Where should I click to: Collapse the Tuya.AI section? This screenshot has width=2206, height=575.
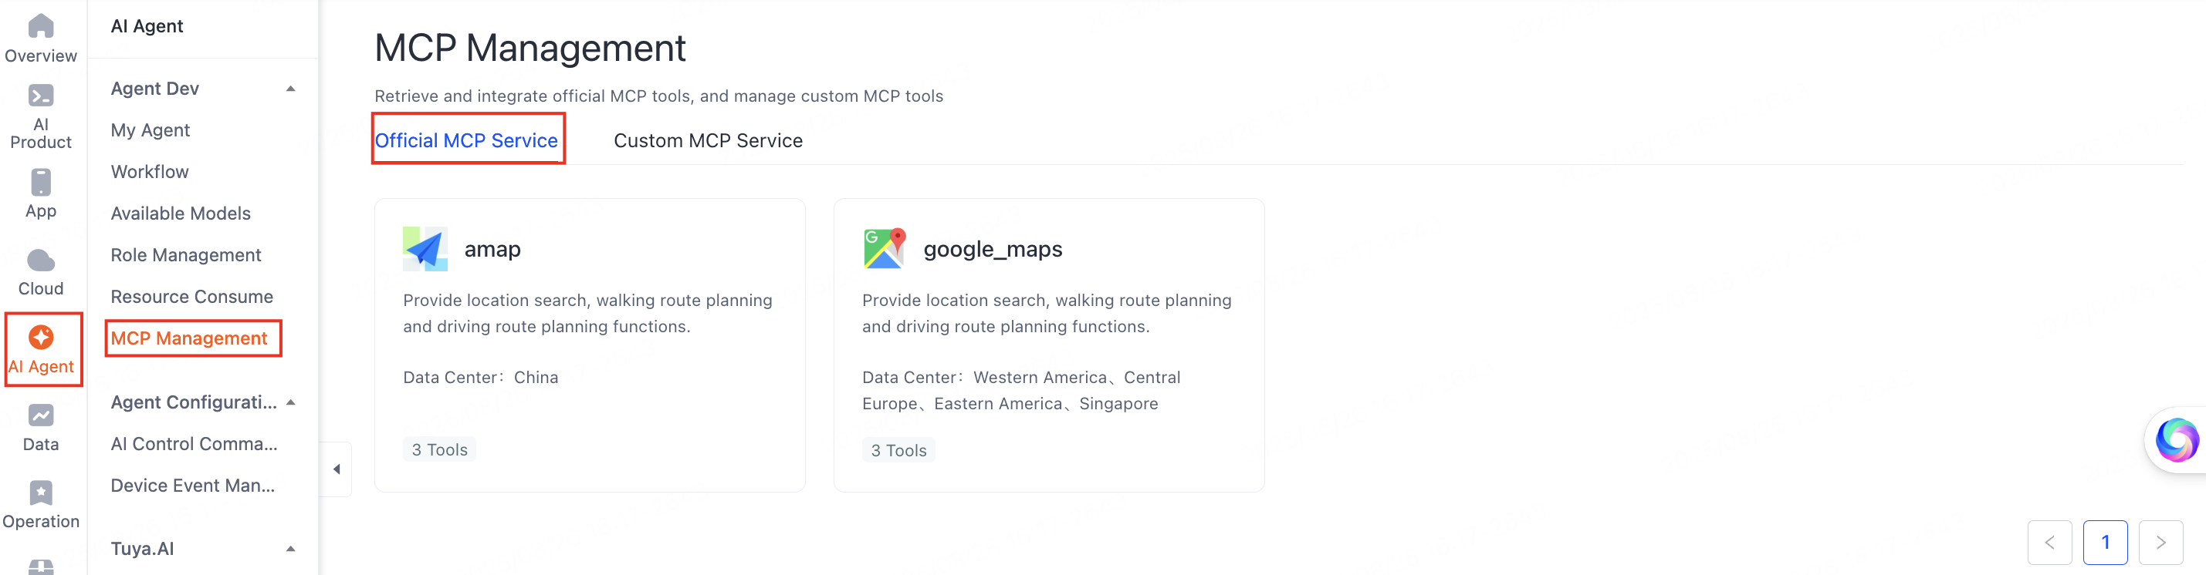290,549
